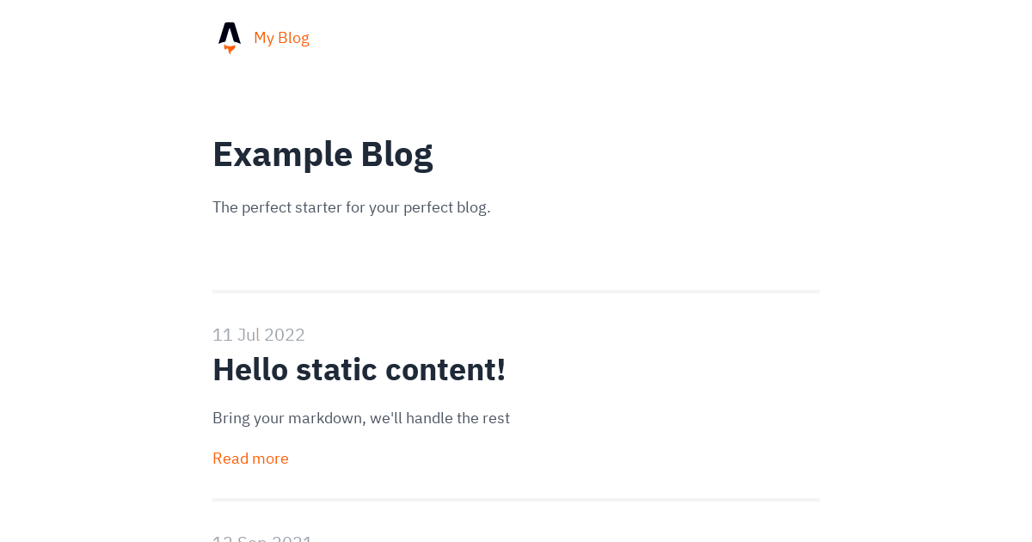
Task: Select the divider below the Read more link
Action: (x=516, y=499)
